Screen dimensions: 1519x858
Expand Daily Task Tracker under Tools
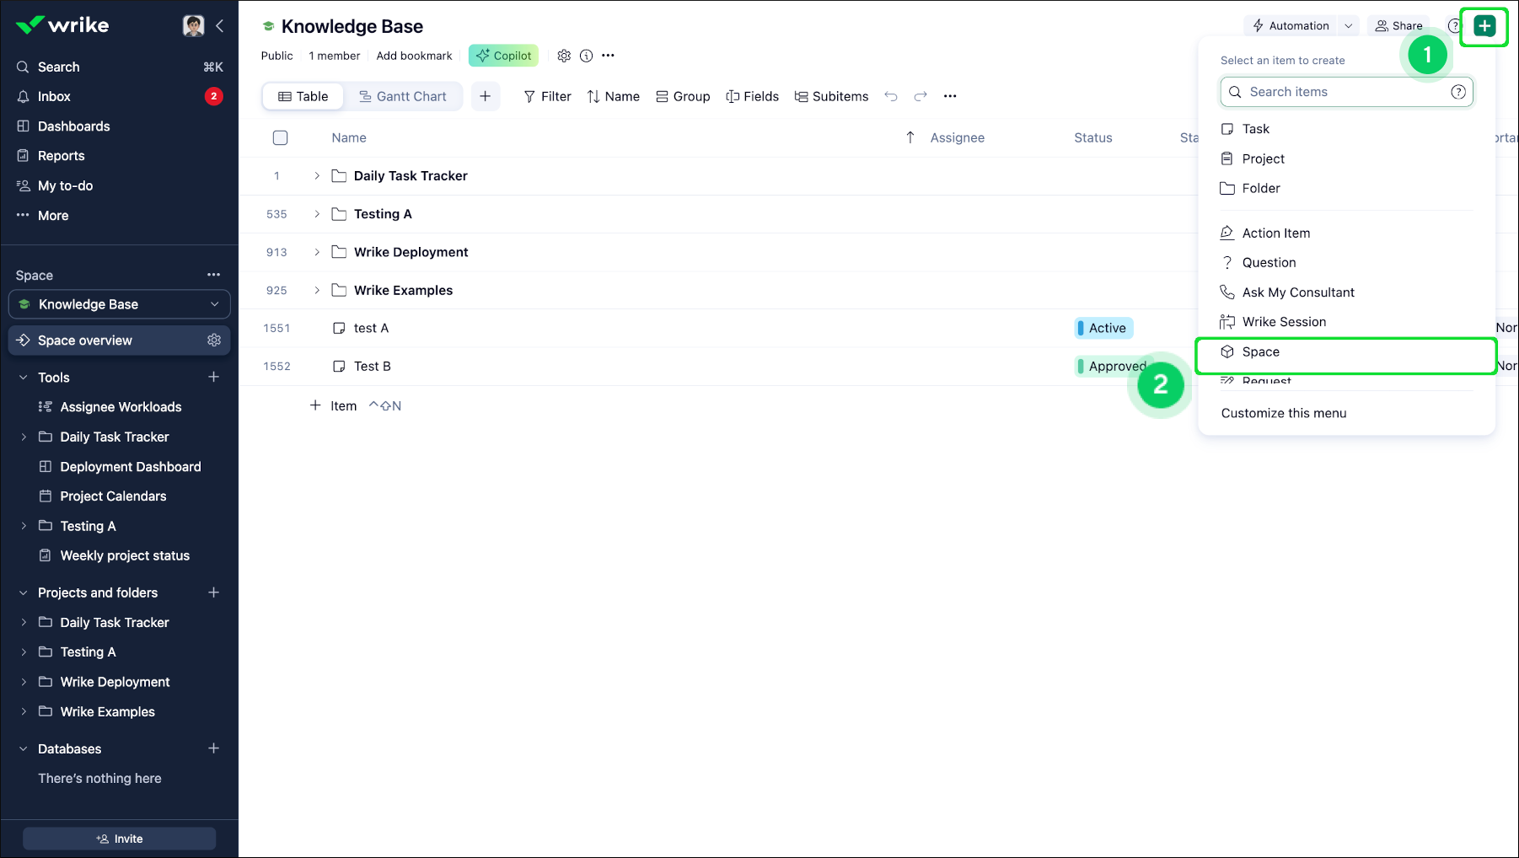[x=24, y=437]
